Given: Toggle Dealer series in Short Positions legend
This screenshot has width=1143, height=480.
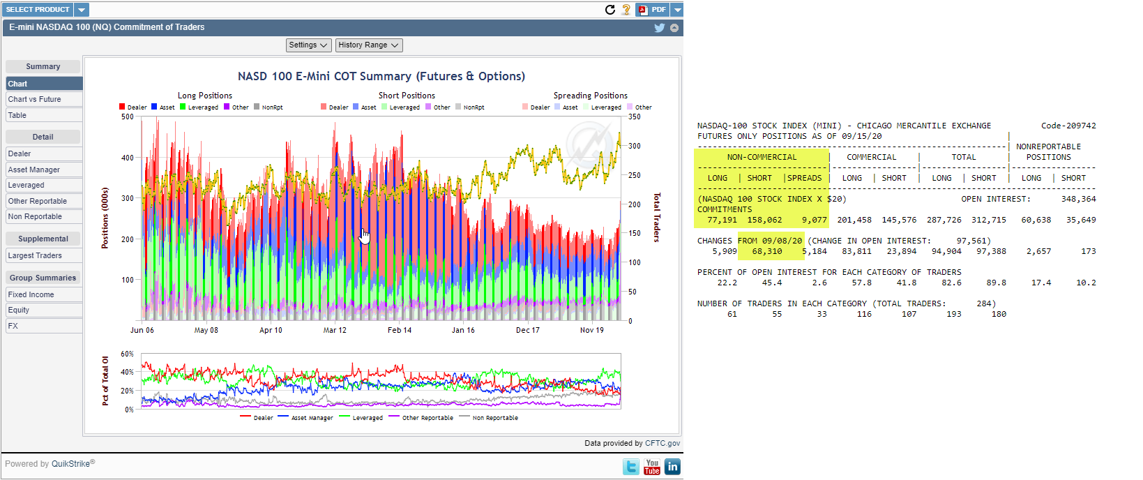Looking at the screenshot, I should point(335,107).
